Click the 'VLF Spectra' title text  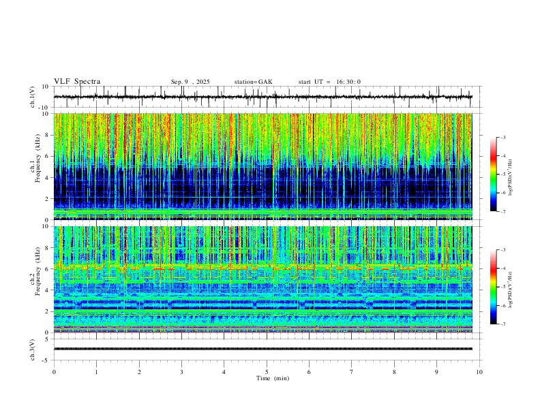(77, 82)
